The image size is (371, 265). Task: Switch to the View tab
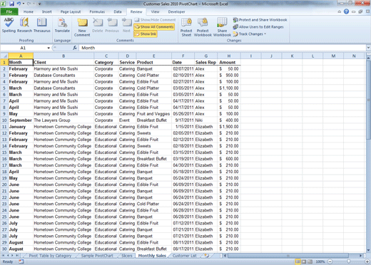click(x=155, y=11)
